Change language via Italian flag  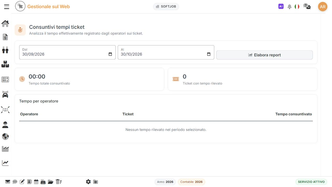297,6
